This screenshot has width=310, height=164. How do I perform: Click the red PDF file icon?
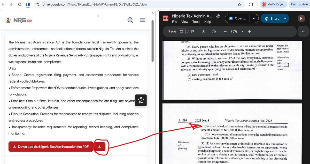click(x=166, y=19)
